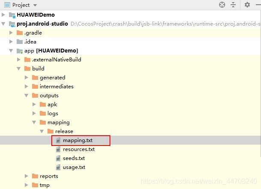The width and height of the screenshot is (261, 189).
Task: Click the app module folder icon
Action: point(20,51)
